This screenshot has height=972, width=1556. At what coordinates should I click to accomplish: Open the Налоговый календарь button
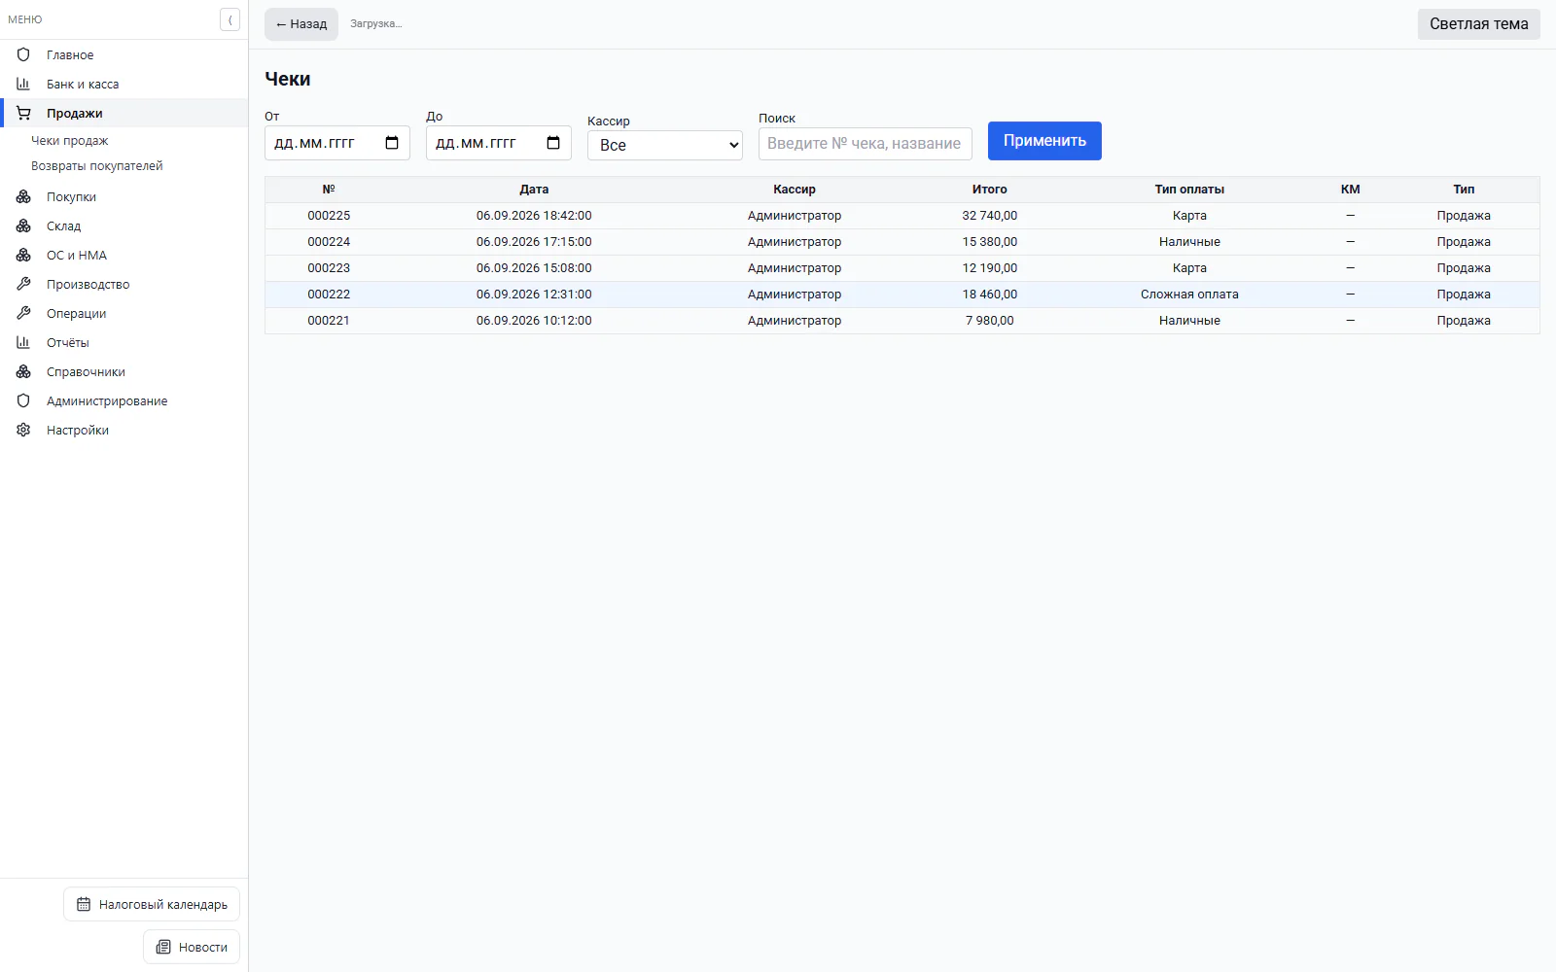click(x=152, y=904)
